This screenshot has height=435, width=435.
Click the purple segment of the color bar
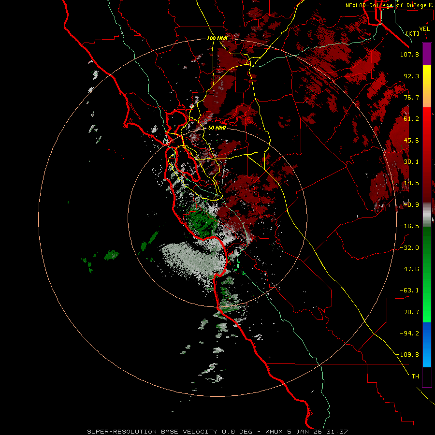pos(427,54)
